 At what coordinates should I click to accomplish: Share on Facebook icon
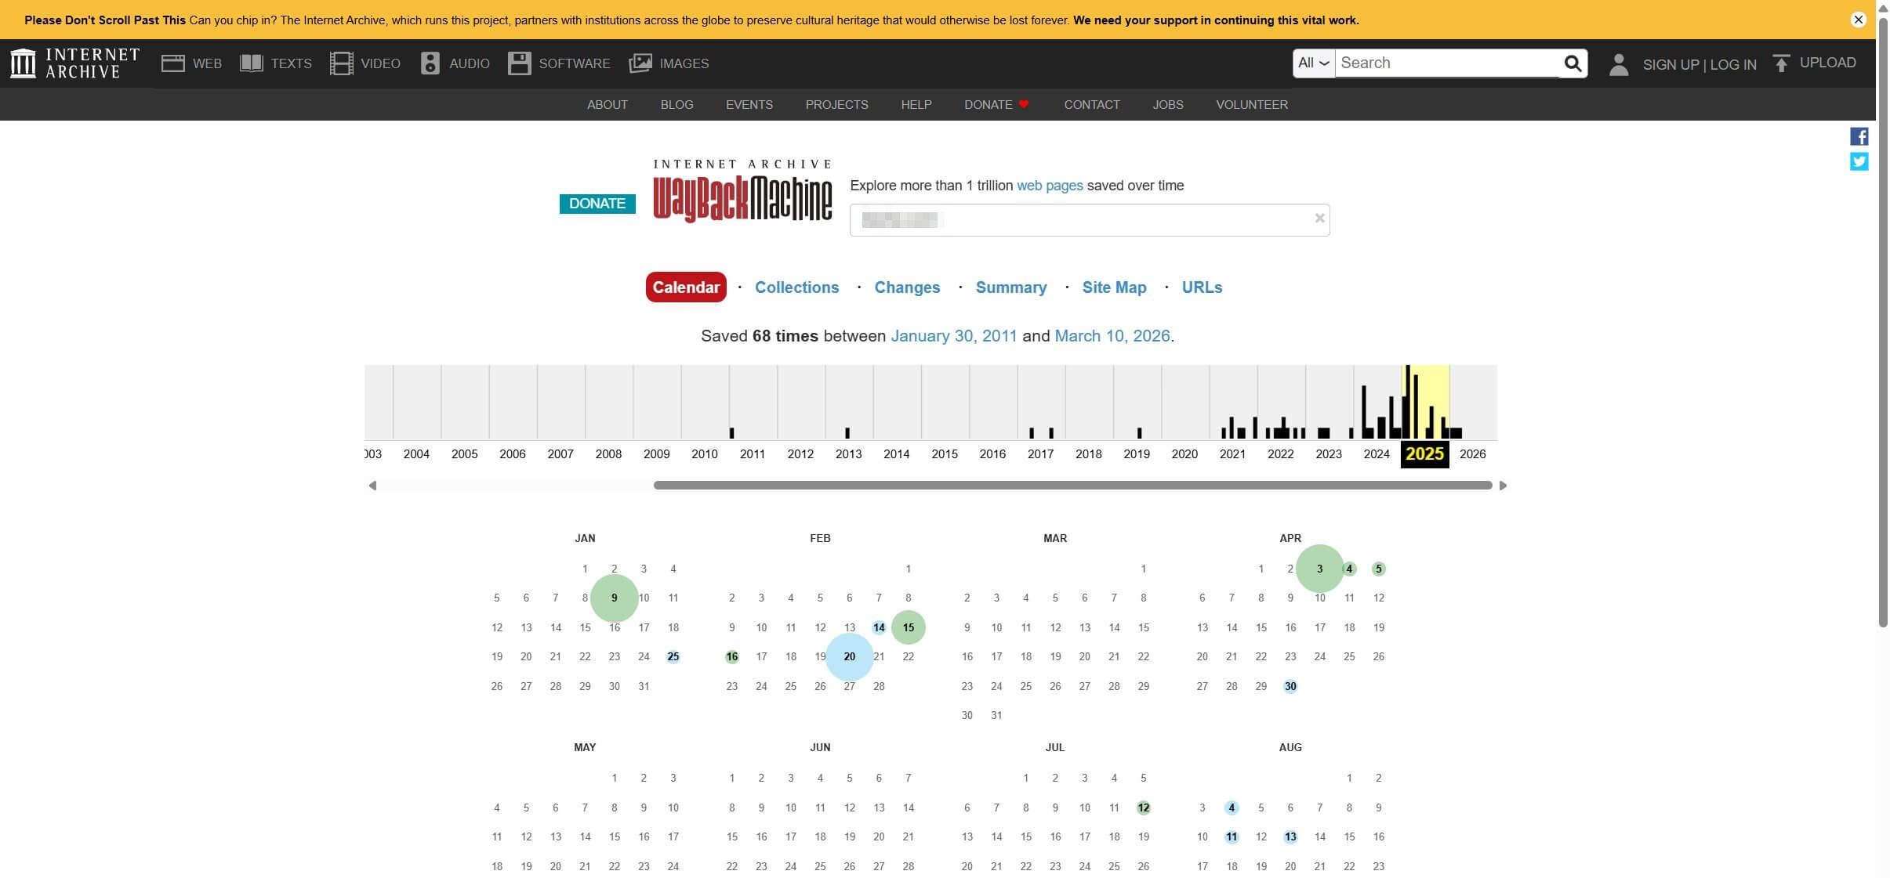tap(1859, 136)
